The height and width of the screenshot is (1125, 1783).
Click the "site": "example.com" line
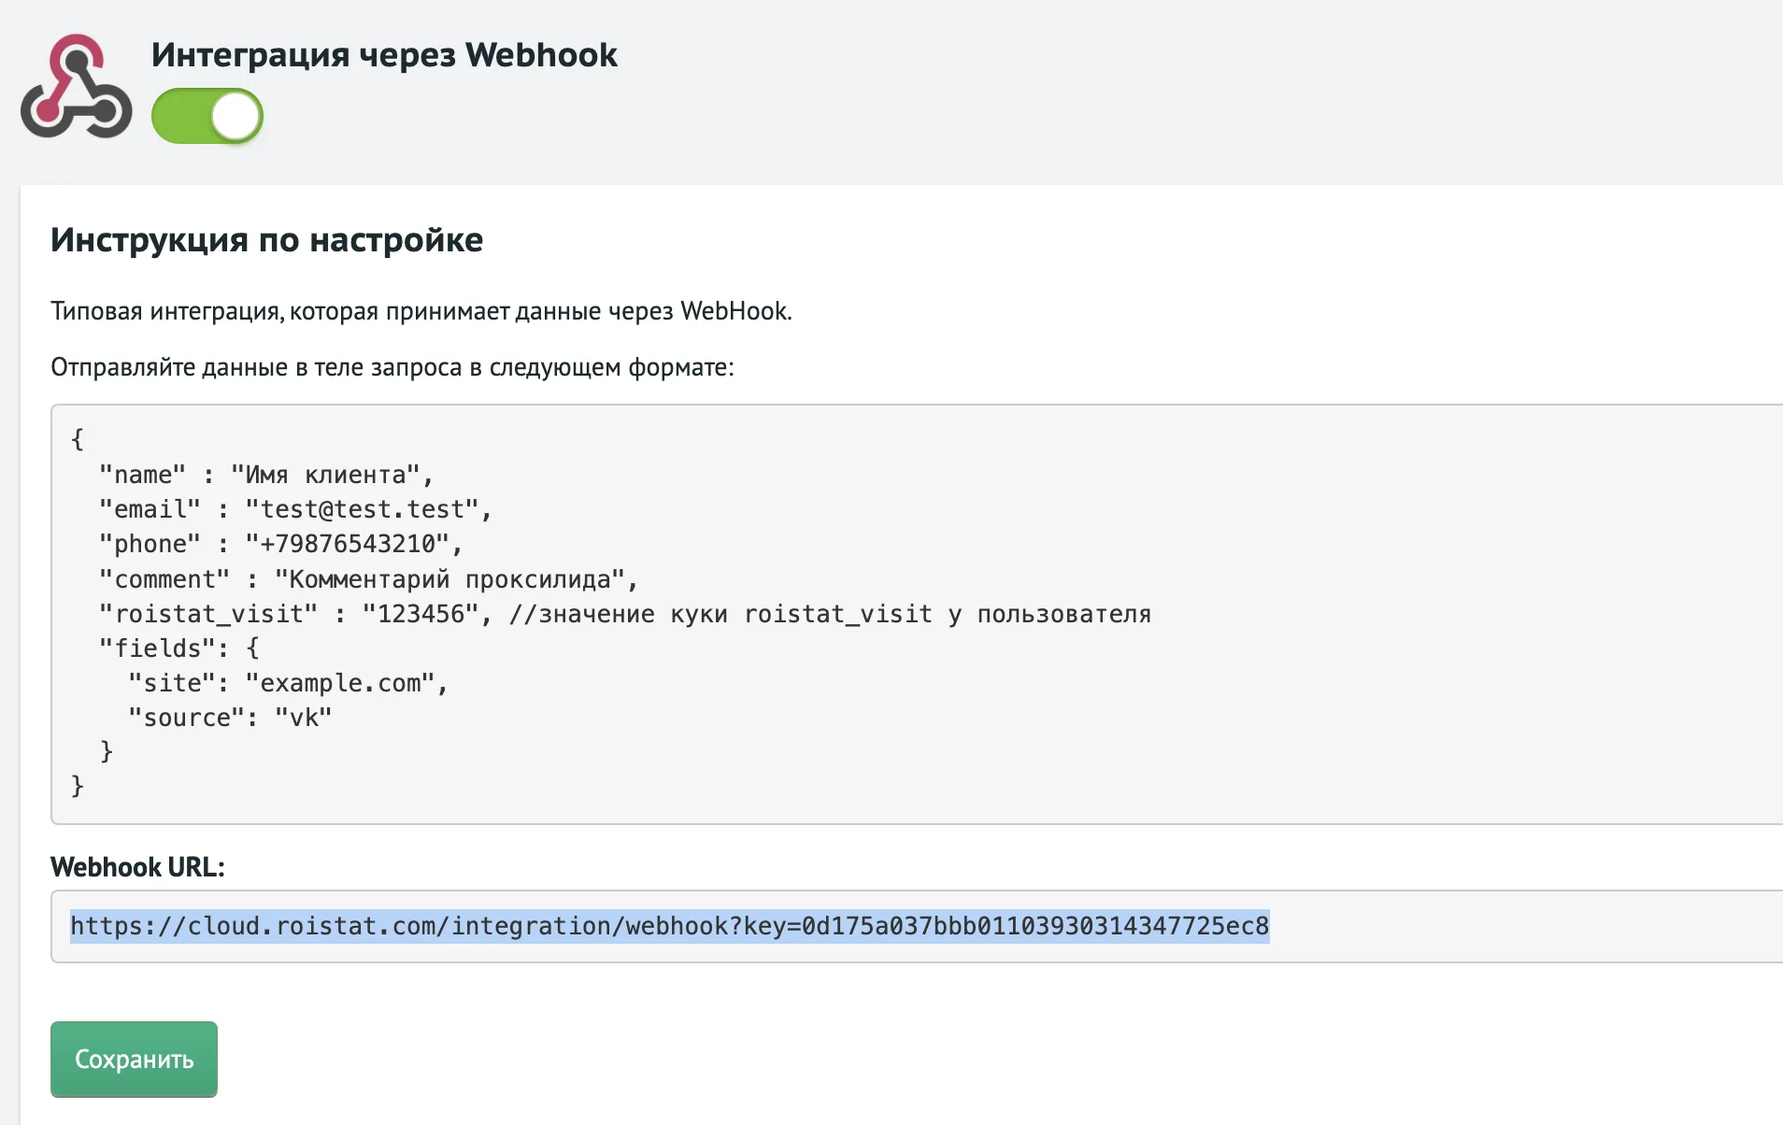(289, 683)
